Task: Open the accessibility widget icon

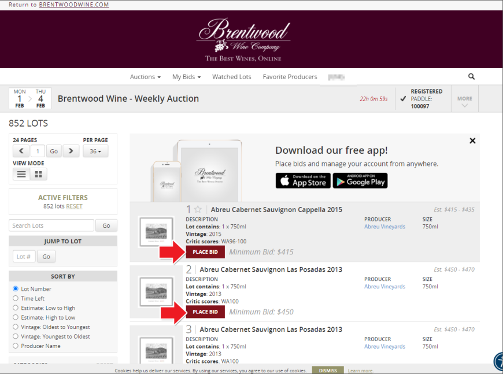Action: [498, 361]
